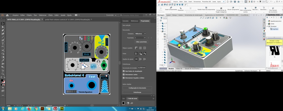Click the Editar pranchetas button
Viewport: 283px width, 111px height.
coord(141,42)
